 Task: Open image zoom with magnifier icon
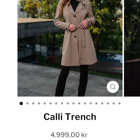click(113, 87)
